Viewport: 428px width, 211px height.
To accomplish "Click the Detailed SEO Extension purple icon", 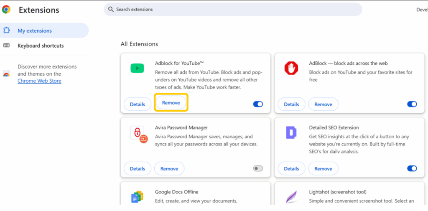I will click(x=291, y=132).
